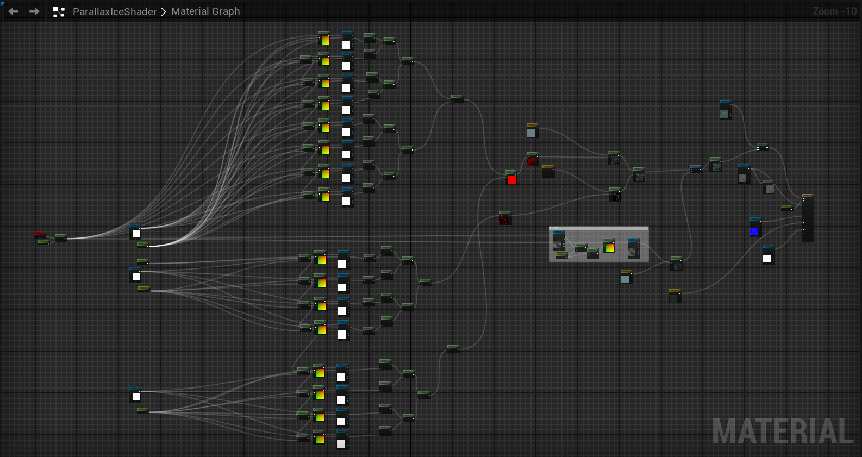Select the yellow-header dark node at bottom right

(674, 296)
